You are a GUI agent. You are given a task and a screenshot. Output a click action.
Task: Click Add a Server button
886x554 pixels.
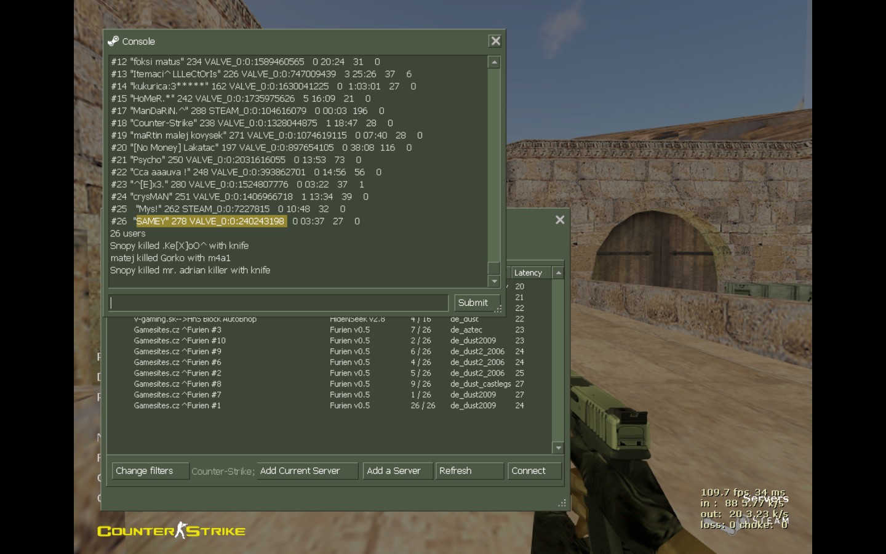(x=397, y=471)
